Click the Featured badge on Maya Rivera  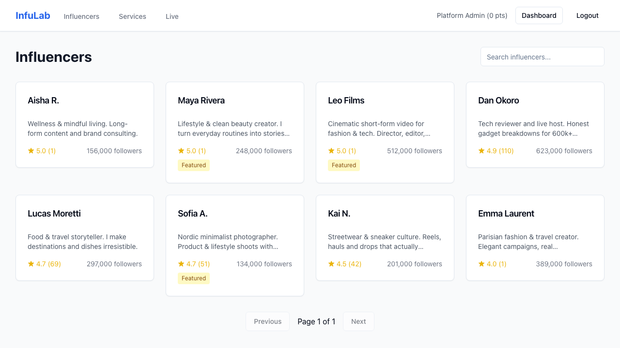(x=194, y=165)
